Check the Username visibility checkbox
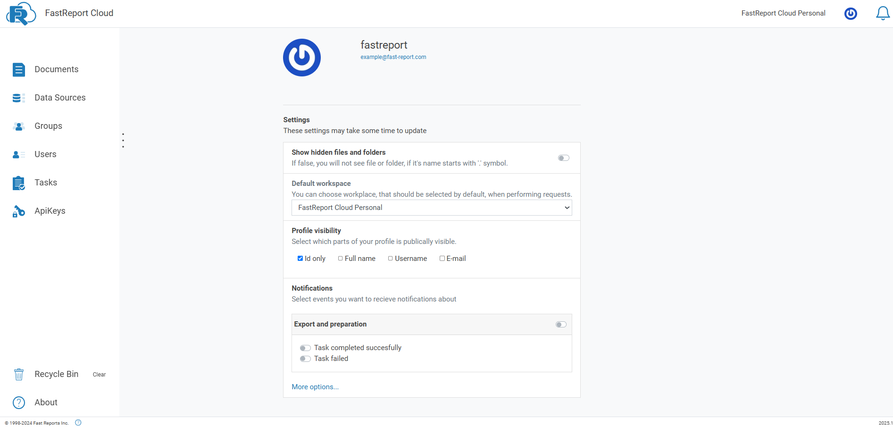 click(391, 259)
